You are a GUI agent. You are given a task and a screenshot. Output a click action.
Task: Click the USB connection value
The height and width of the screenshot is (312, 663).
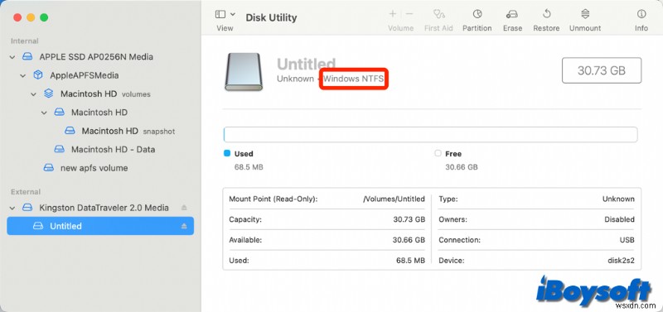pyautogui.click(x=627, y=240)
